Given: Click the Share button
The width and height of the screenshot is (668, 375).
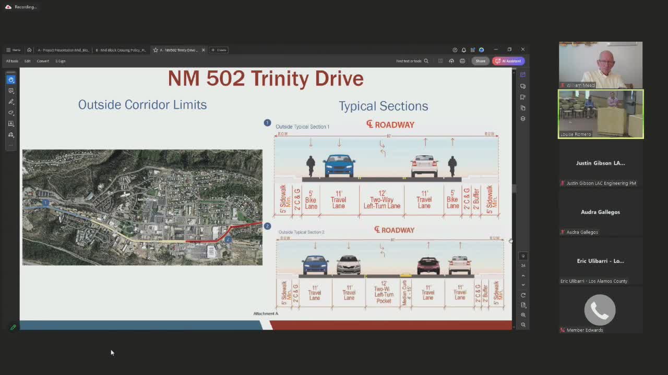Looking at the screenshot, I should 480,61.
